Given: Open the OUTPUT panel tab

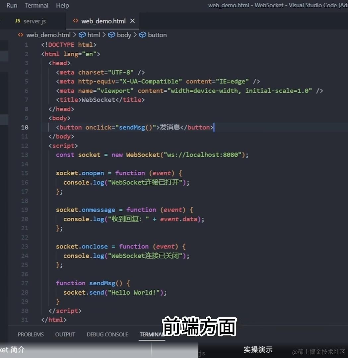Looking at the screenshot, I should tap(65, 334).
